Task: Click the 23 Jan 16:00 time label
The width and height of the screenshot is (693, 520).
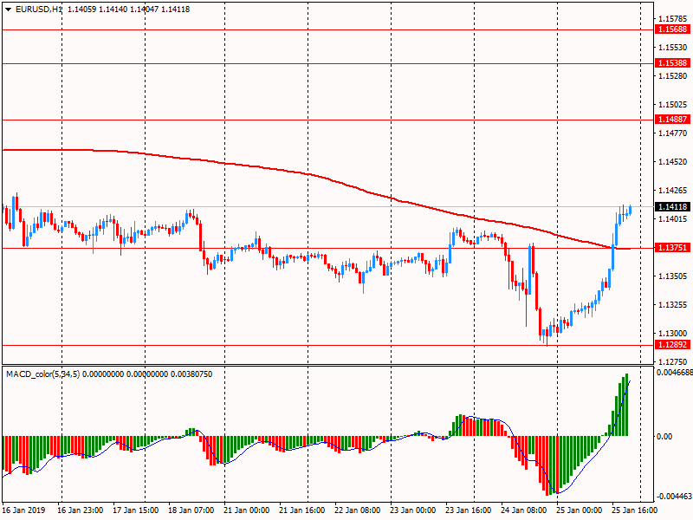Action: tap(468, 510)
